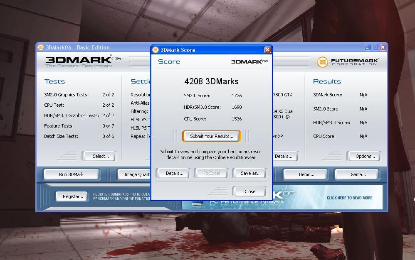Click 'Submit to view and compare' description text
This screenshot has width=415, height=260.
[211, 155]
